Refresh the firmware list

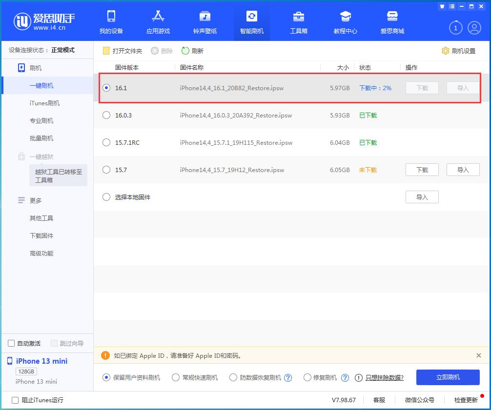click(x=192, y=51)
